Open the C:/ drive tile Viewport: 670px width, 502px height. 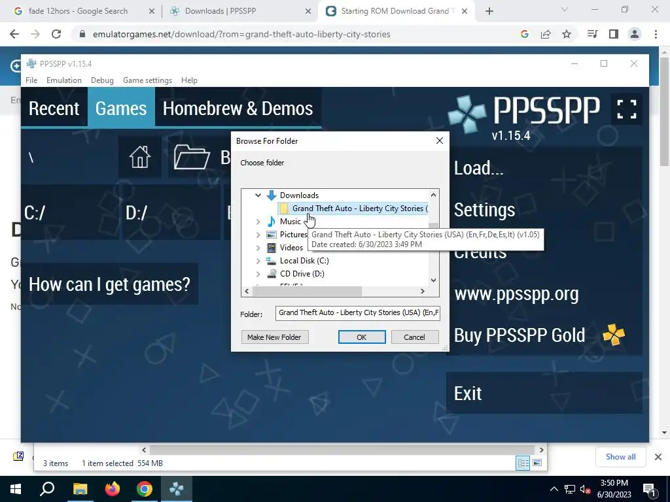pos(71,212)
